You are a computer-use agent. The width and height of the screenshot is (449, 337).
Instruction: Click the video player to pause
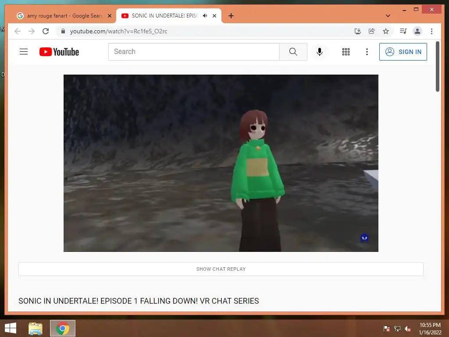point(221,163)
